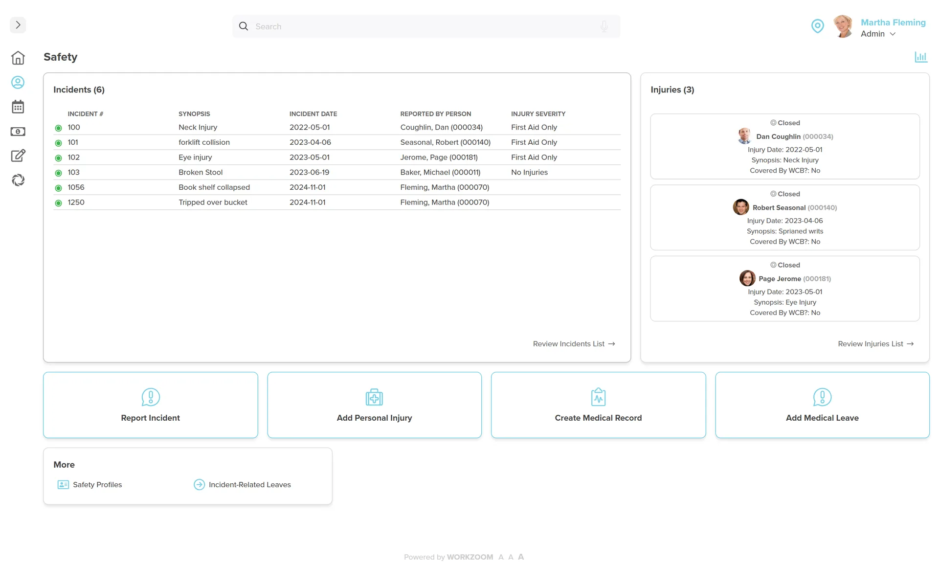
Task: Click the Add Medical Leave bubble icon
Action: point(822,397)
